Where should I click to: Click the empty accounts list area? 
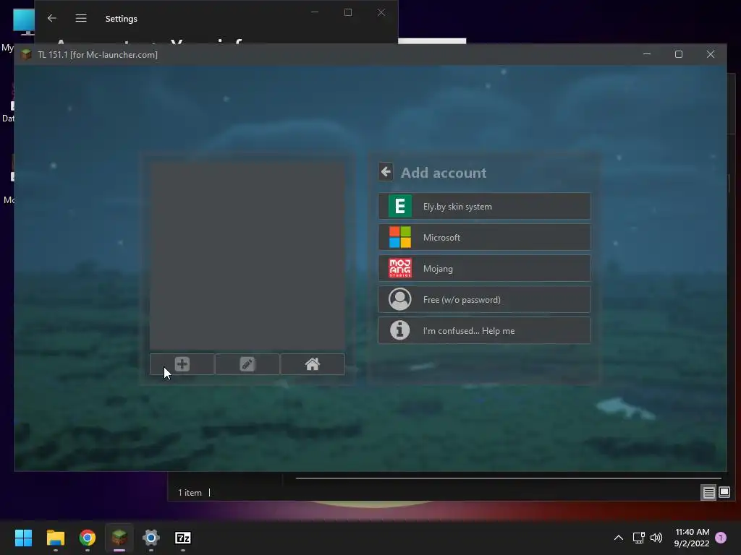[x=247, y=256]
